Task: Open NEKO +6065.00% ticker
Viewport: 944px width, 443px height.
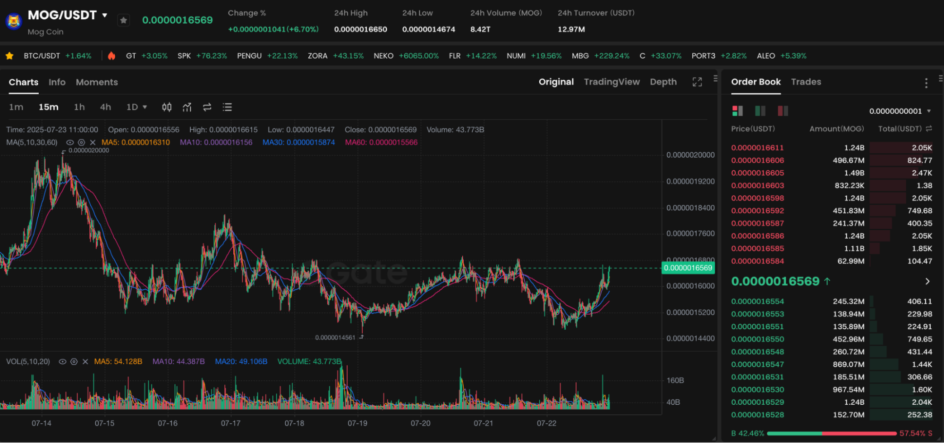Action: (406, 56)
